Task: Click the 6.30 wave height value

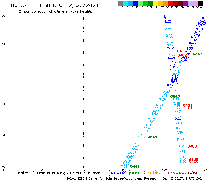Action: (150, 122)
